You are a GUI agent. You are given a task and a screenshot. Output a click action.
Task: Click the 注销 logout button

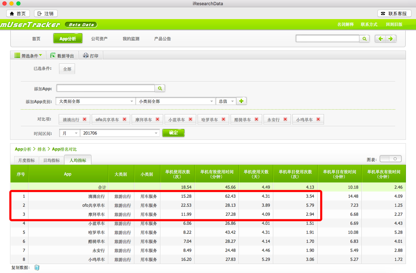coord(45,14)
